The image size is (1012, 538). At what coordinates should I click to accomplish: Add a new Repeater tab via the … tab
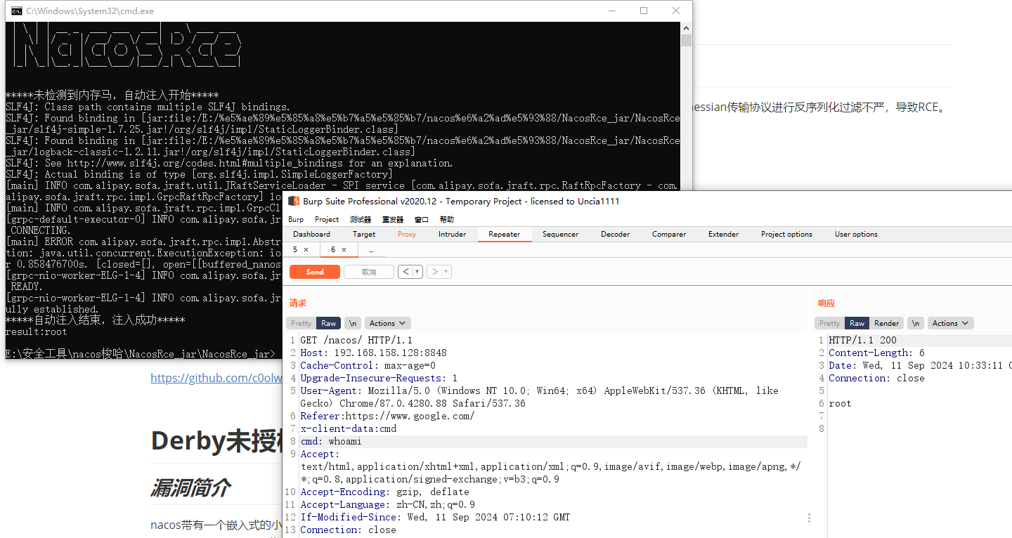(371, 250)
